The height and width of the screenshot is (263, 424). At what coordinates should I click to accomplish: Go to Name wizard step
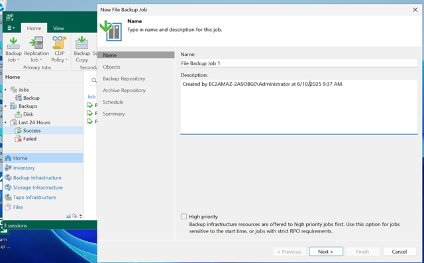(136, 55)
